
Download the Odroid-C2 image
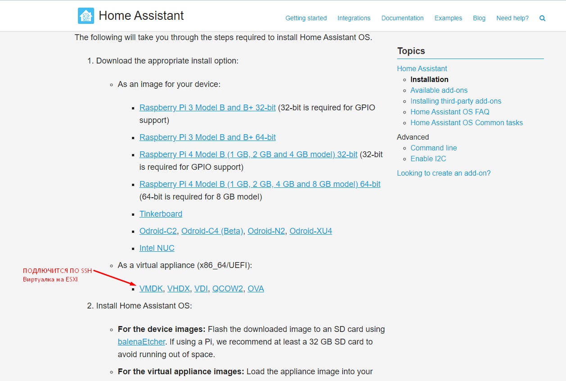tap(158, 231)
